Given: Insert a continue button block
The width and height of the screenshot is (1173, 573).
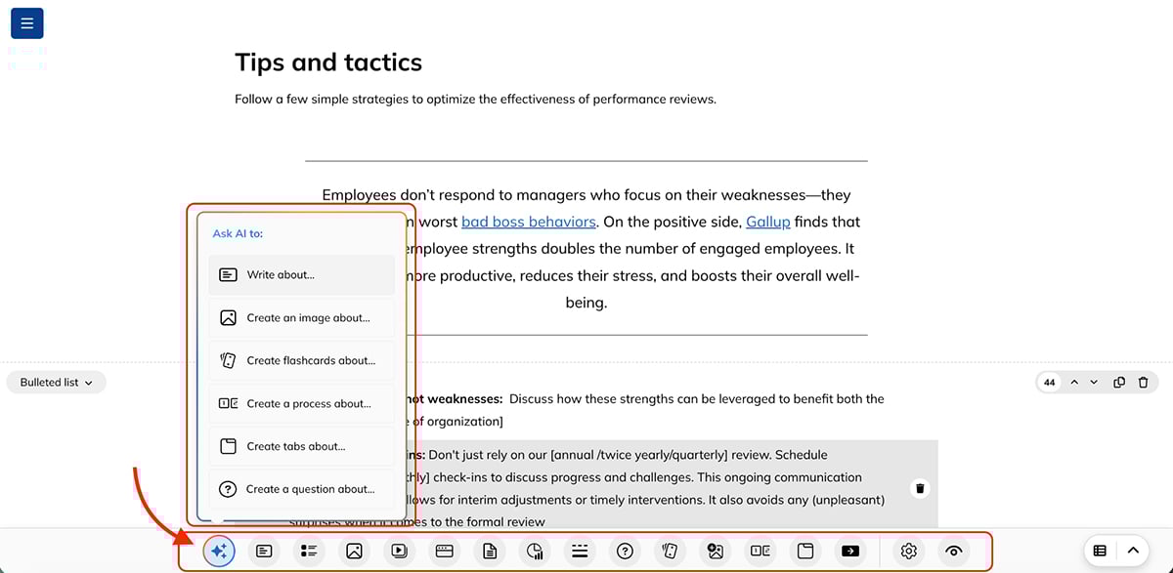Looking at the screenshot, I should pos(849,551).
